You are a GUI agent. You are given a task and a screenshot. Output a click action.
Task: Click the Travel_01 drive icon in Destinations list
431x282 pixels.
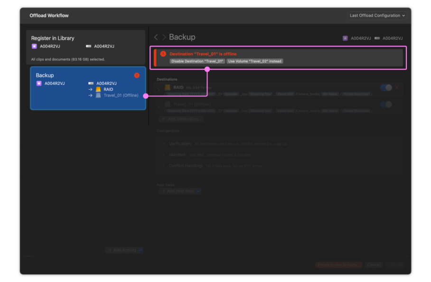point(168,104)
